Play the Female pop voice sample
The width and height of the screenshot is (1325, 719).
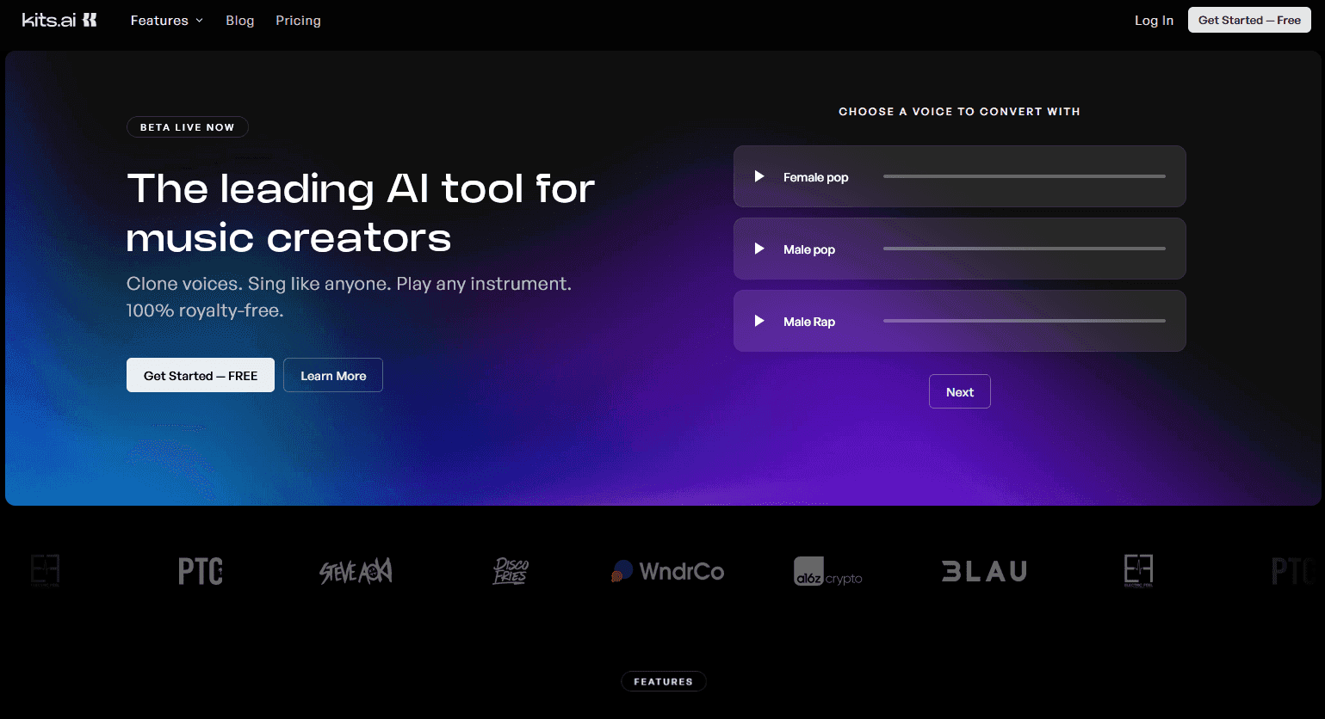click(x=759, y=176)
